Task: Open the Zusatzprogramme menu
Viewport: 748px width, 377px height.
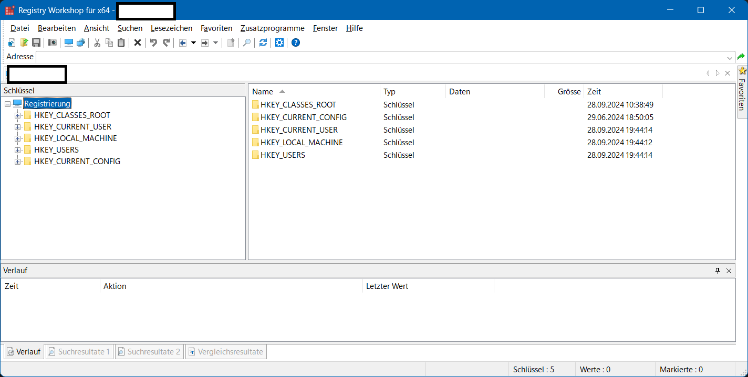Action: pos(273,28)
